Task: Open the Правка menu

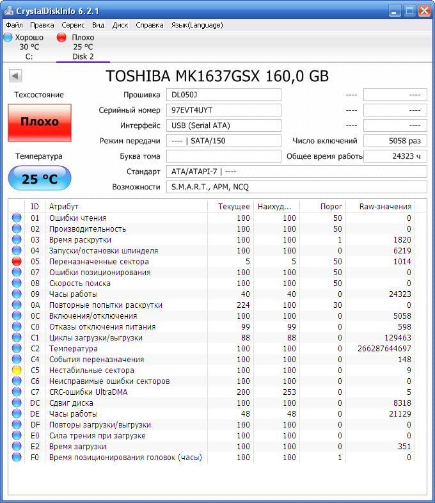Action: pyautogui.click(x=42, y=25)
